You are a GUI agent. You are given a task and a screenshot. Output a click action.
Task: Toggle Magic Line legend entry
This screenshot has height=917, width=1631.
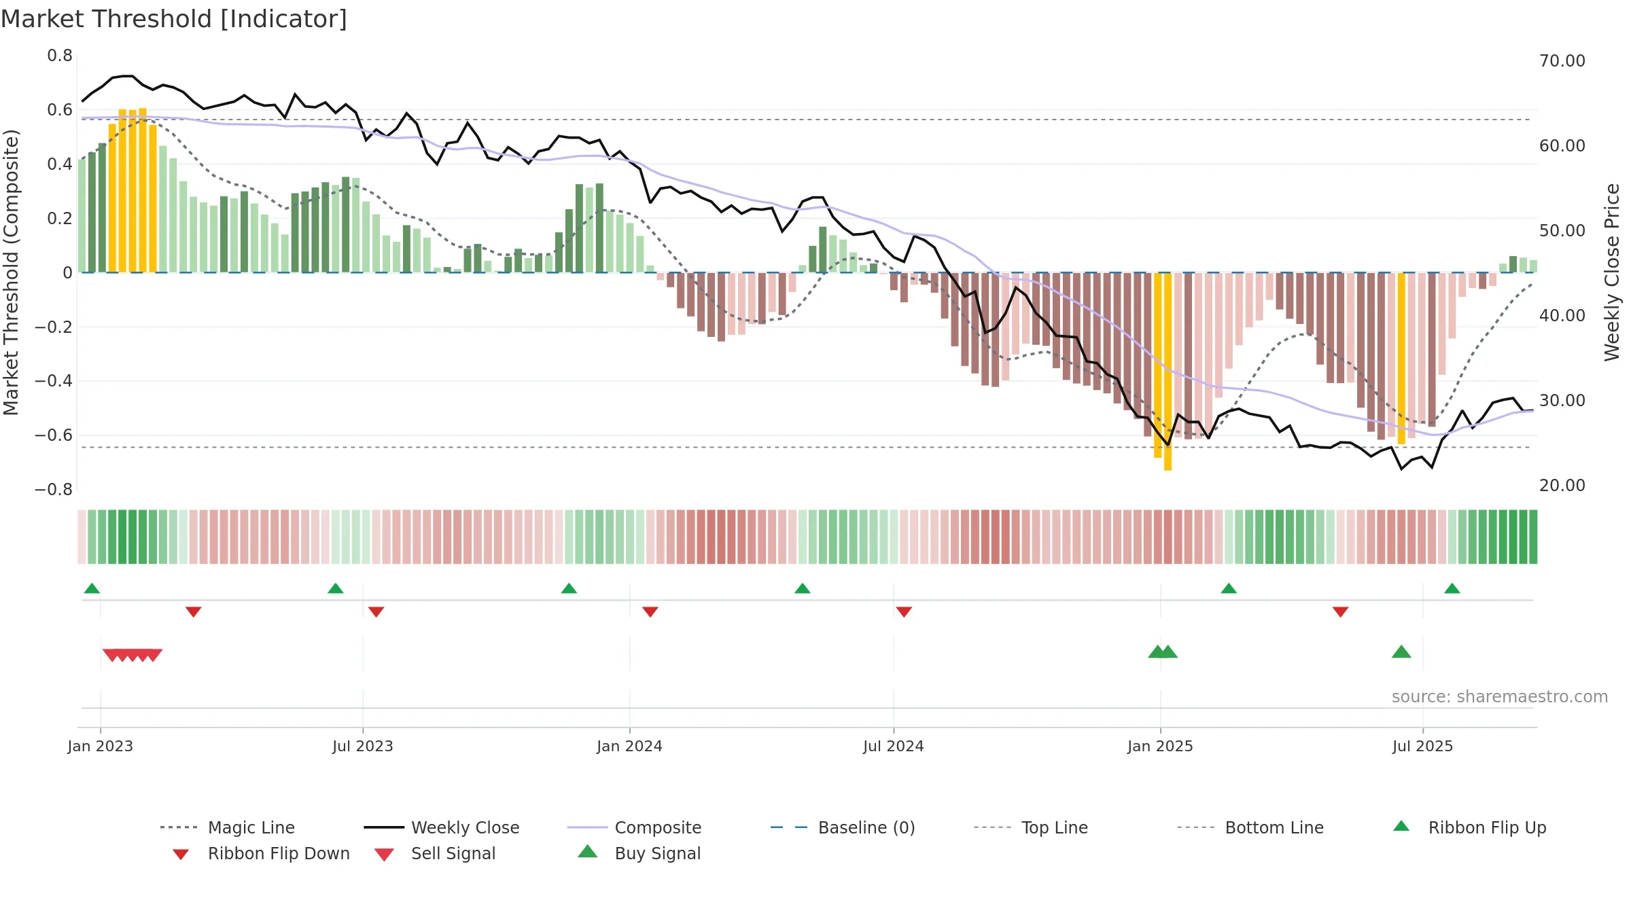[x=228, y=827]
